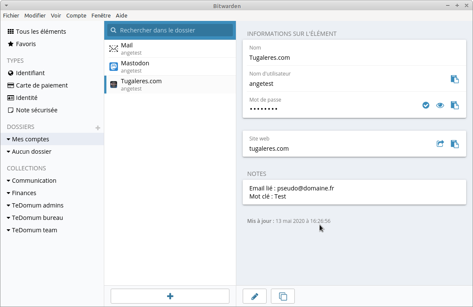Click the clone item icon button
Screen dimensions: 473x307
(283, 296)
